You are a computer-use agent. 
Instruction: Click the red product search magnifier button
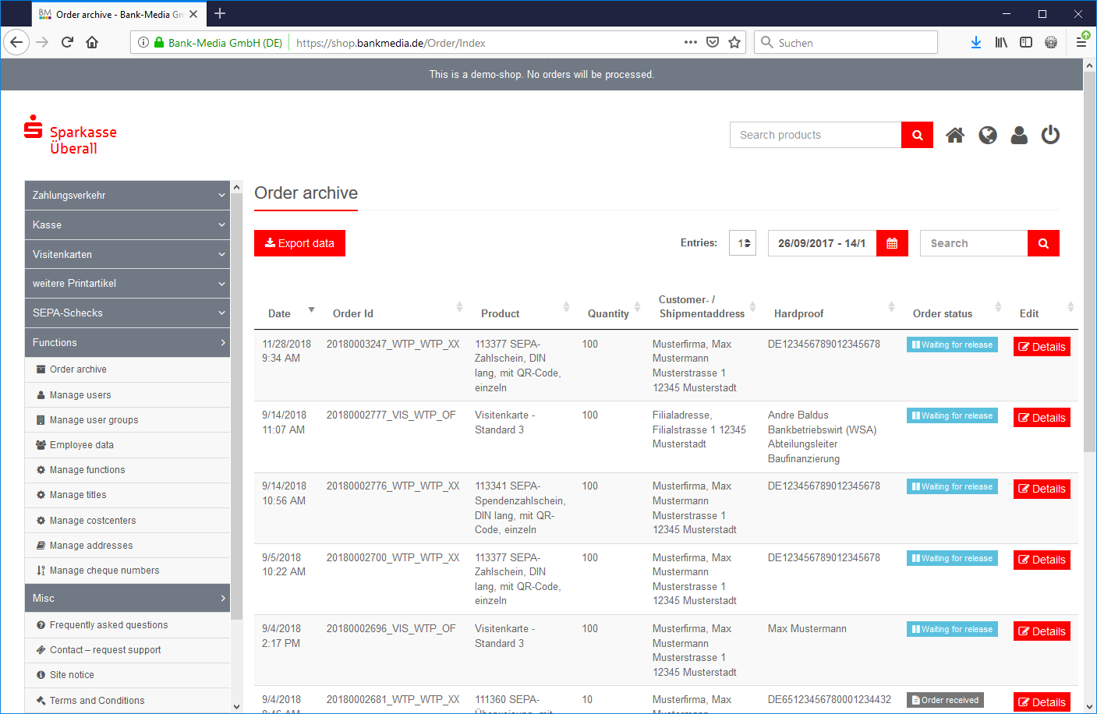tap(918, 135)
